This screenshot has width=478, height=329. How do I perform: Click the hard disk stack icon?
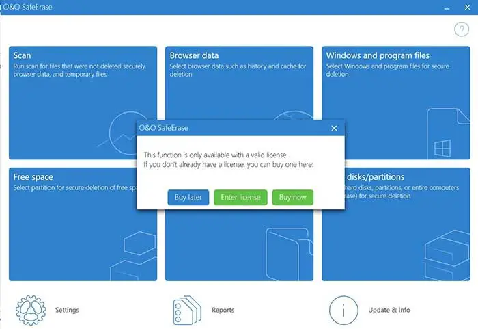tap(447, 255)
